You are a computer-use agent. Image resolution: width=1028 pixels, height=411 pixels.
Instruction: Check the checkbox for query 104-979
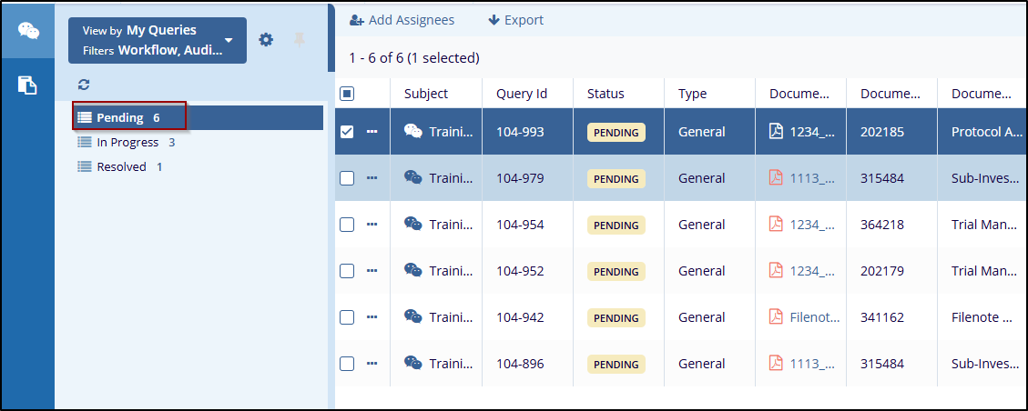pos(347,178)
